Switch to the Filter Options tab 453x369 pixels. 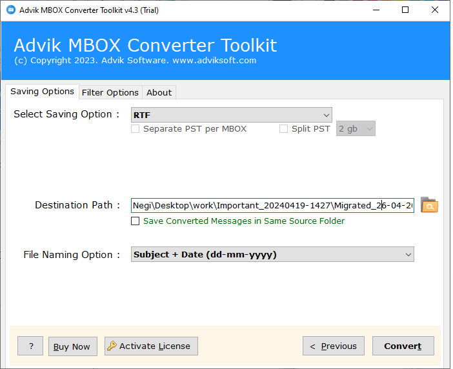[110, 92]
